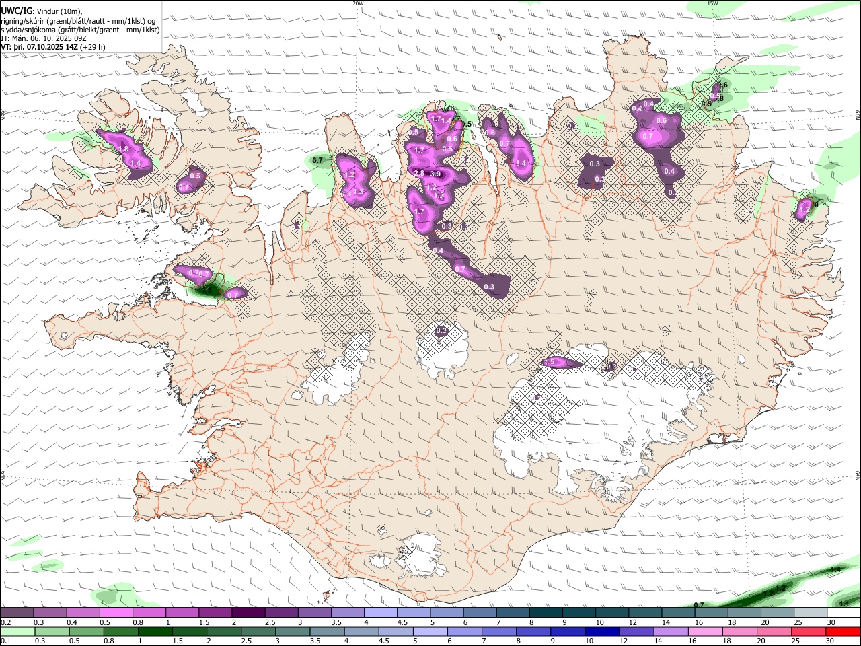The width and height of the screenshot is (861, 646).
Task: Click the white snow swatch labeled 30
Action: coord(844,613)
